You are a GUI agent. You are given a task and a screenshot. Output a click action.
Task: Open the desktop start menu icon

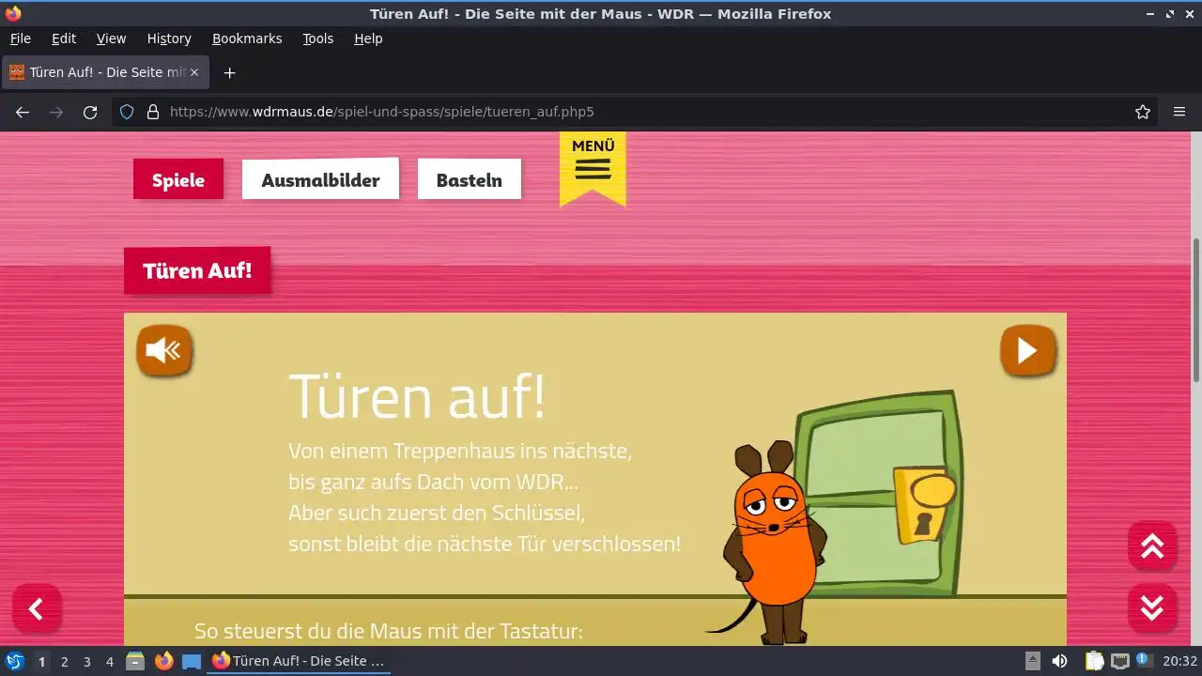15,661
